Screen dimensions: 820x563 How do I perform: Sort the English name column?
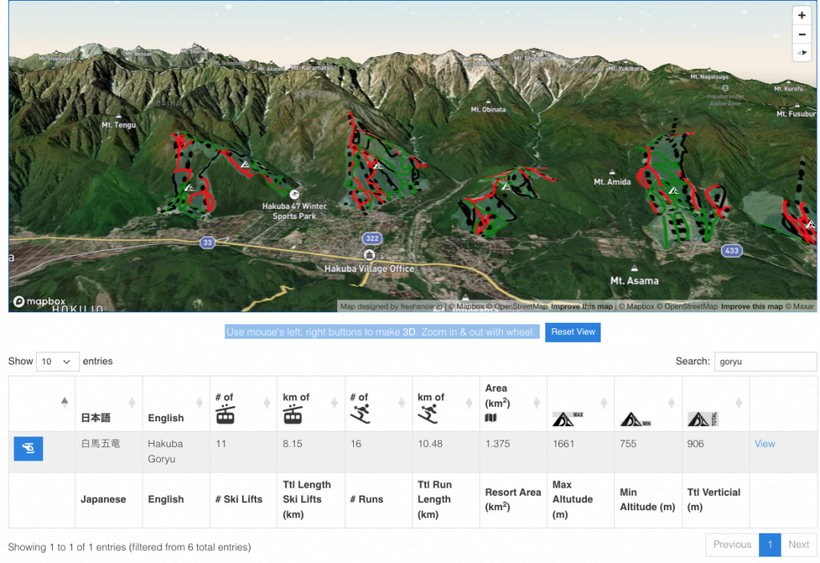click(175, 404)
